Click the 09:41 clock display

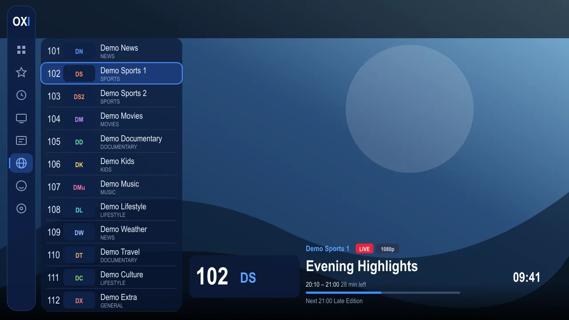coord(527,277)
